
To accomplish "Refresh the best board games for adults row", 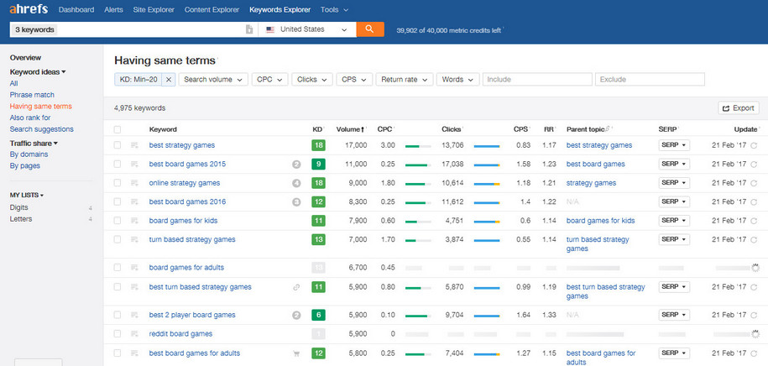I will (x=754, y=353).
